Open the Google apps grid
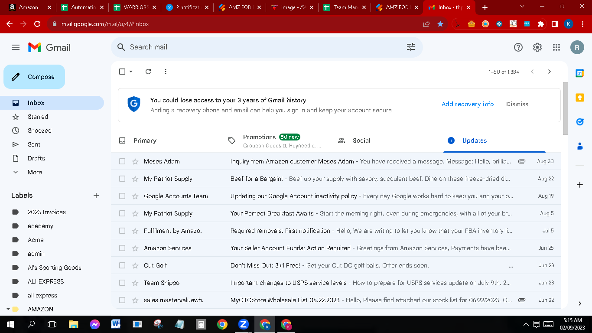This screenshot has height=333, width=592. pyautogui.click(x=556, y=47)
